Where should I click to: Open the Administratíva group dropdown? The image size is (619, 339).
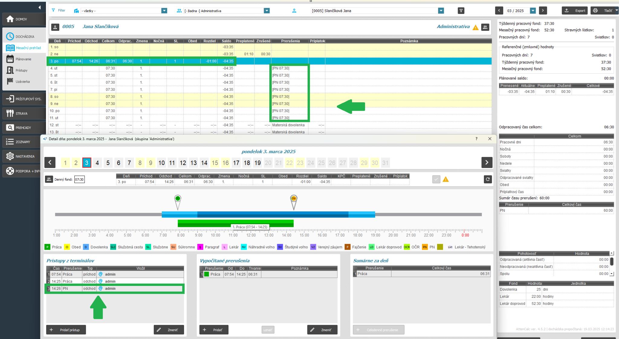[x=266, y=11]
